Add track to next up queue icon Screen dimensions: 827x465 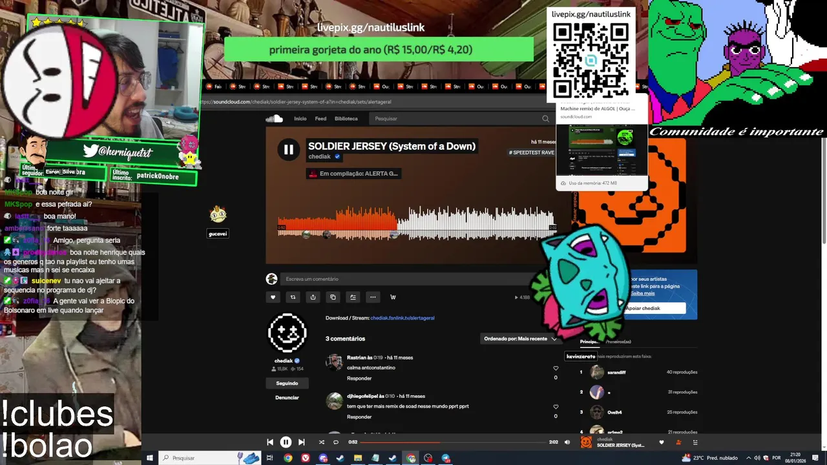pos(353,297)
